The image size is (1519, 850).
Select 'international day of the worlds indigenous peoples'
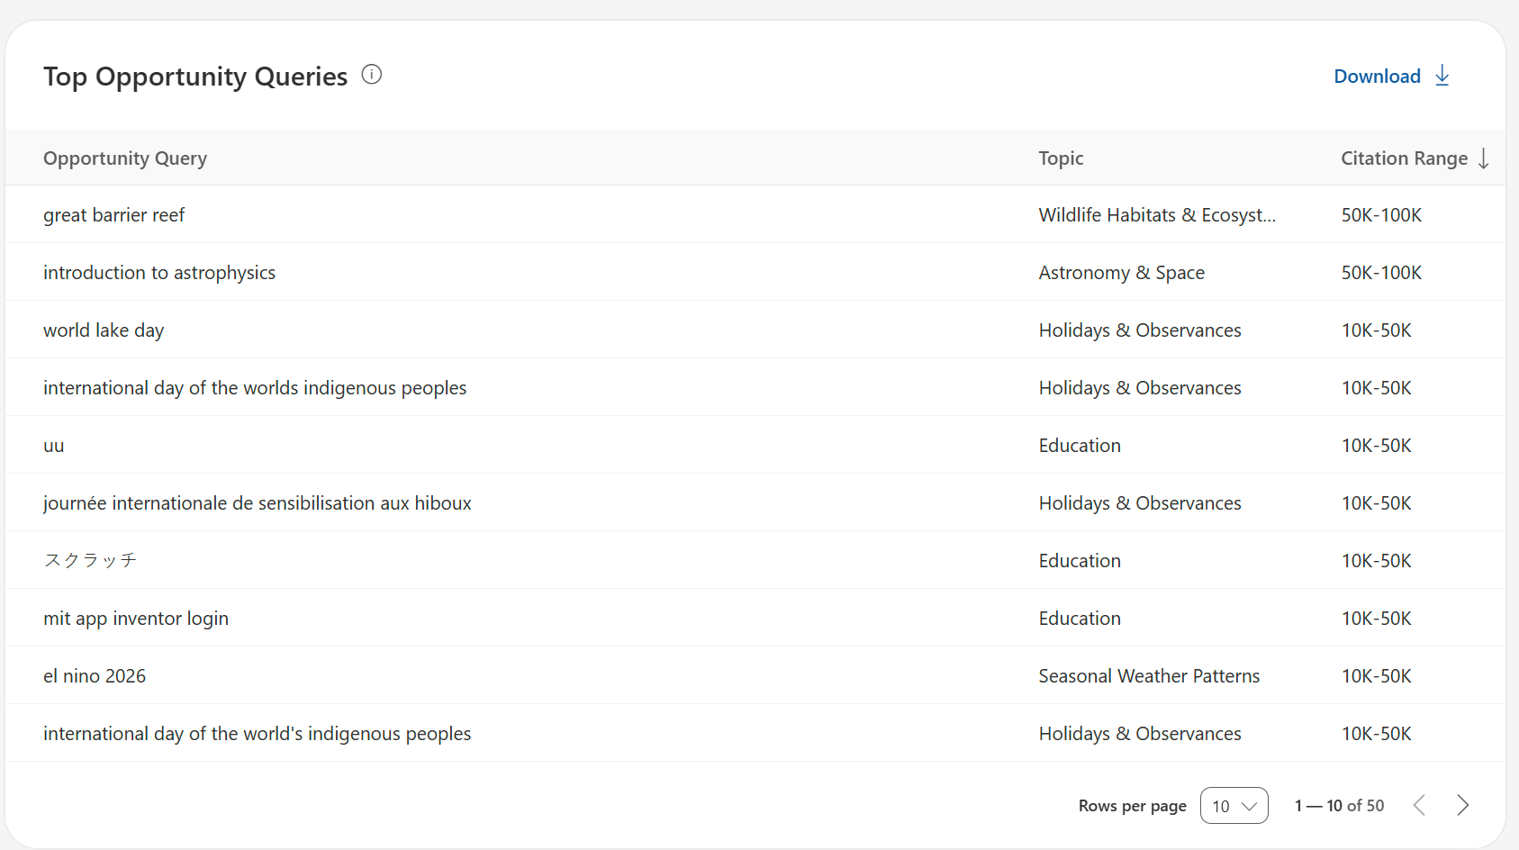pyautogui.click(x=255, y=388)
